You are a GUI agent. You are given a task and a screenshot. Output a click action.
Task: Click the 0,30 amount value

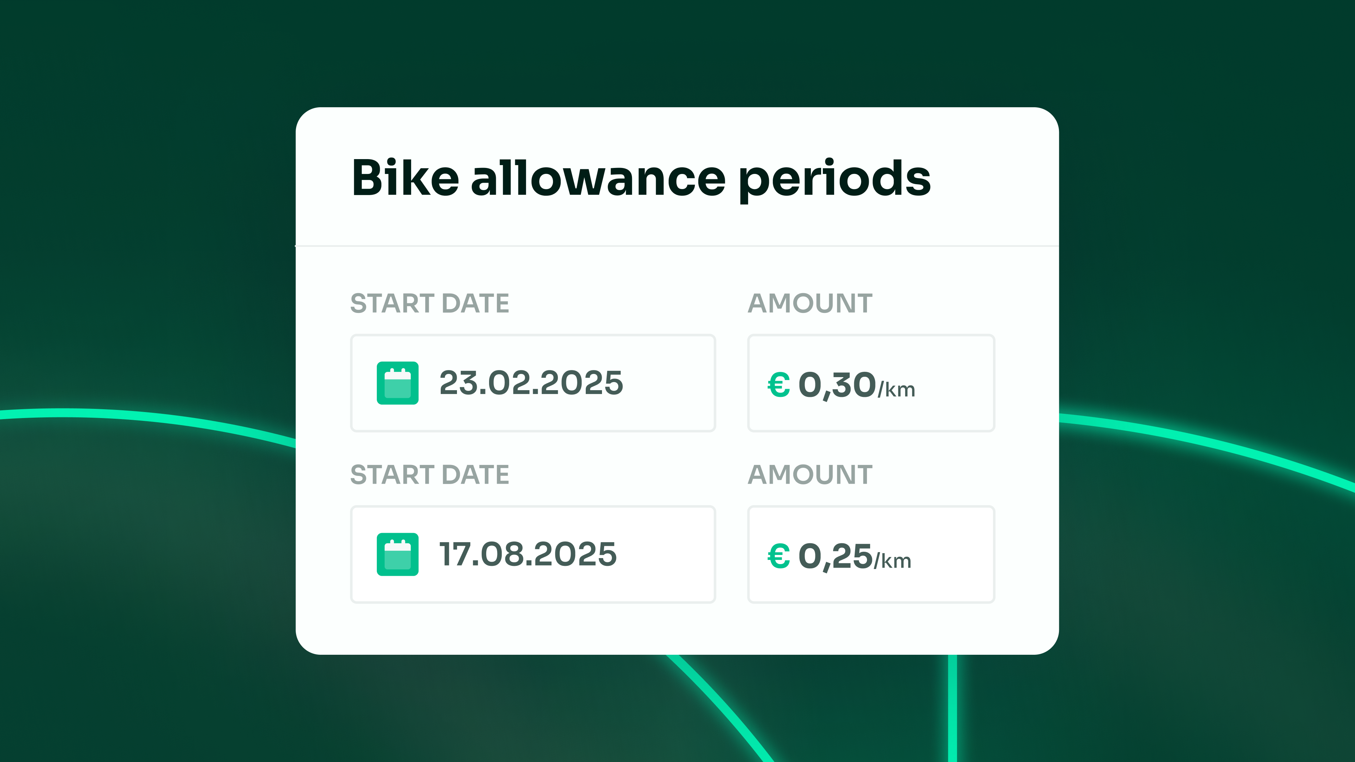coord(837,386)
